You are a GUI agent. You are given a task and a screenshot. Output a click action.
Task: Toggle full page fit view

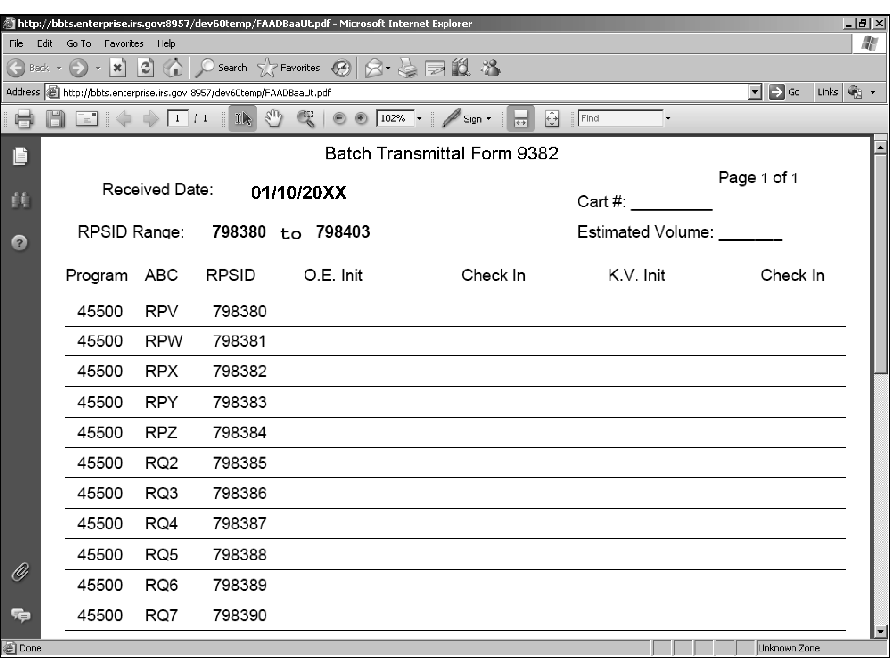tap(552, 119)
